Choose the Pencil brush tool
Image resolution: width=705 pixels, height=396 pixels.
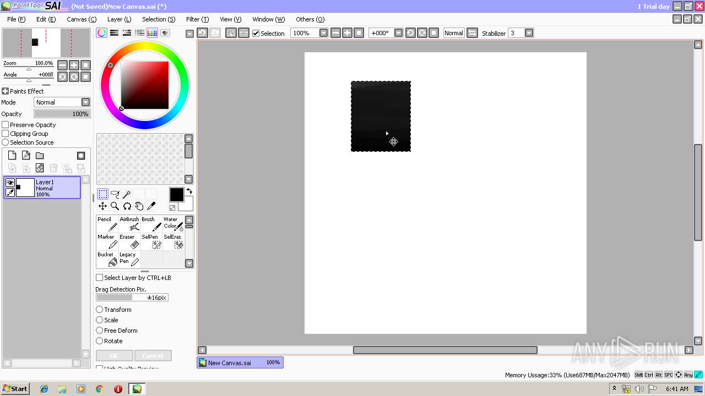click(107, 224)
